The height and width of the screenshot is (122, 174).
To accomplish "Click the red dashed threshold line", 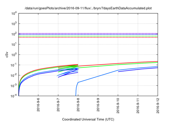I will click(x=88, y=37).
